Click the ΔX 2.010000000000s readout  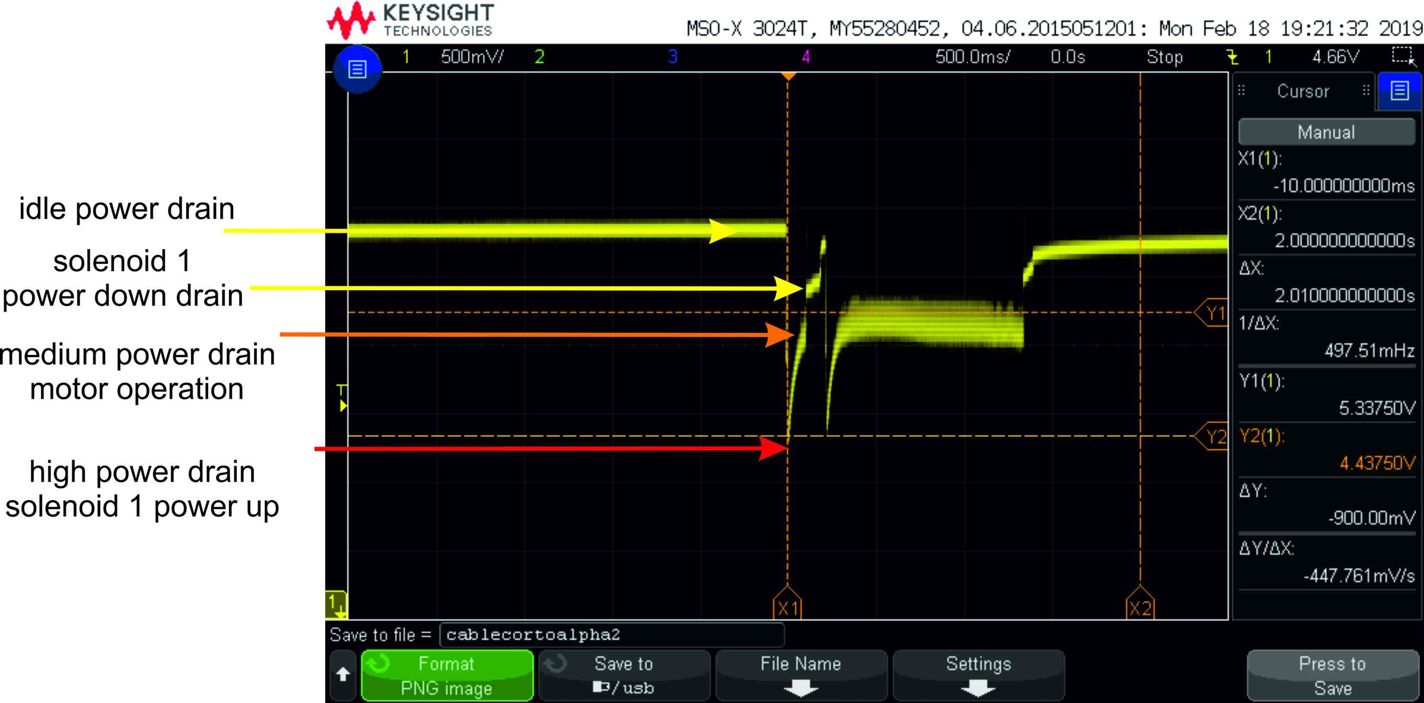click(1326, 282)
